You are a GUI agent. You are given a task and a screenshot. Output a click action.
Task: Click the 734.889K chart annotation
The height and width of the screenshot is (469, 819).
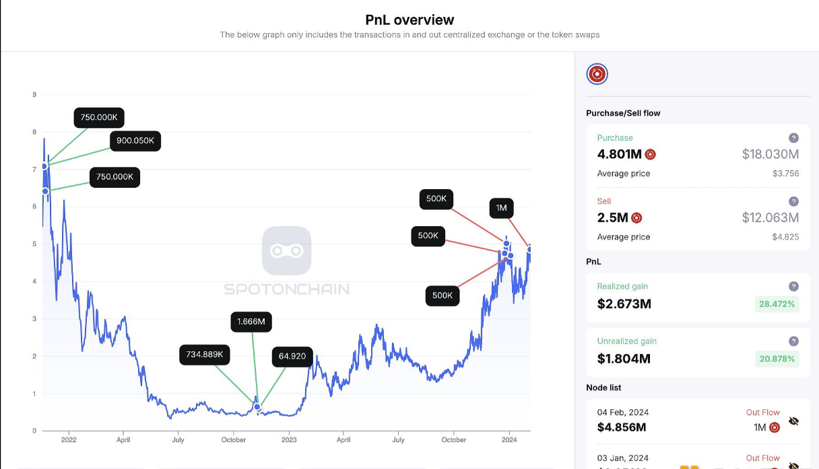click(x=205, y=355)
